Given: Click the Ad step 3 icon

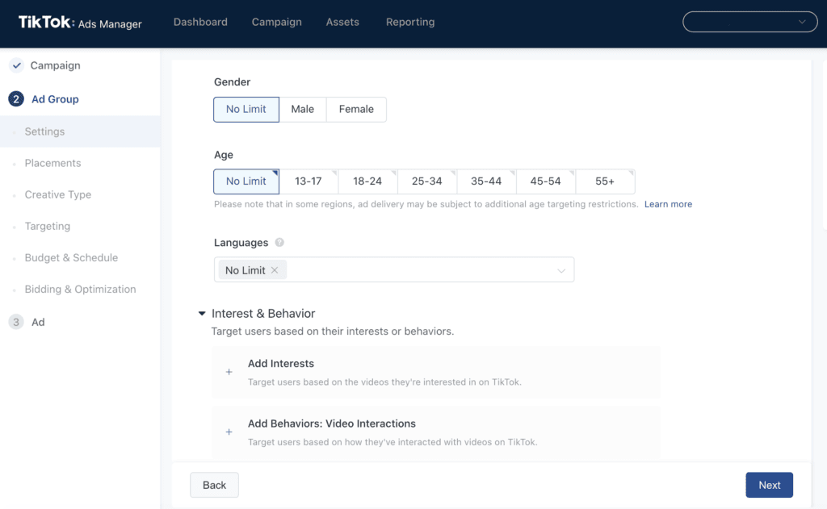Looking at the screenshot, I should tap(16, 322).
